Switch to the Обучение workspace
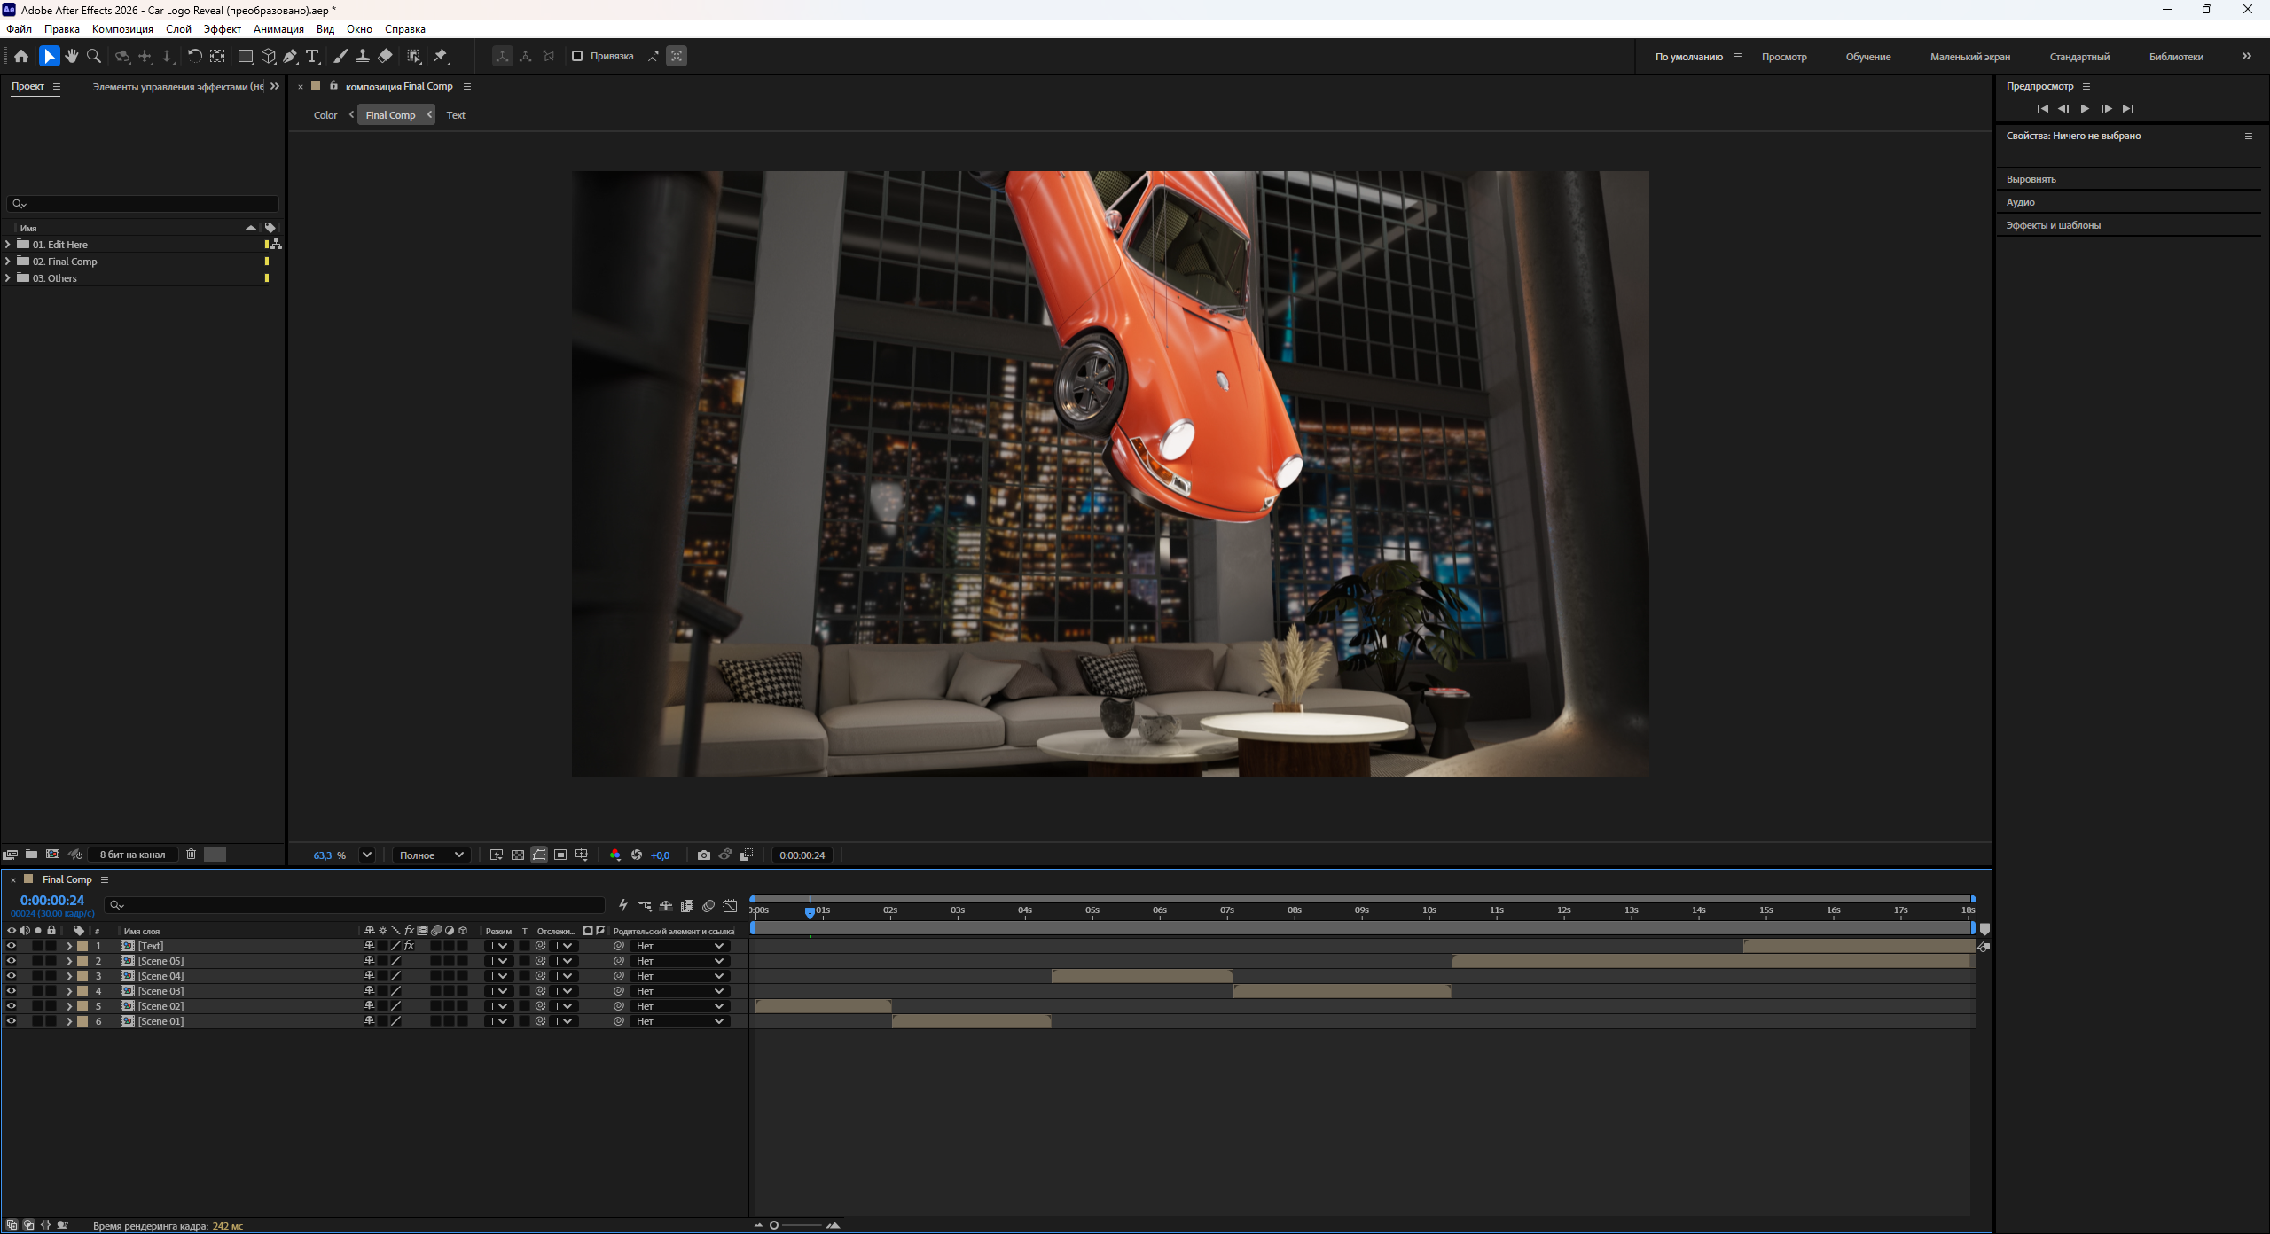The height and width of the screenshot is (1234, 2270). [1868, 57]
